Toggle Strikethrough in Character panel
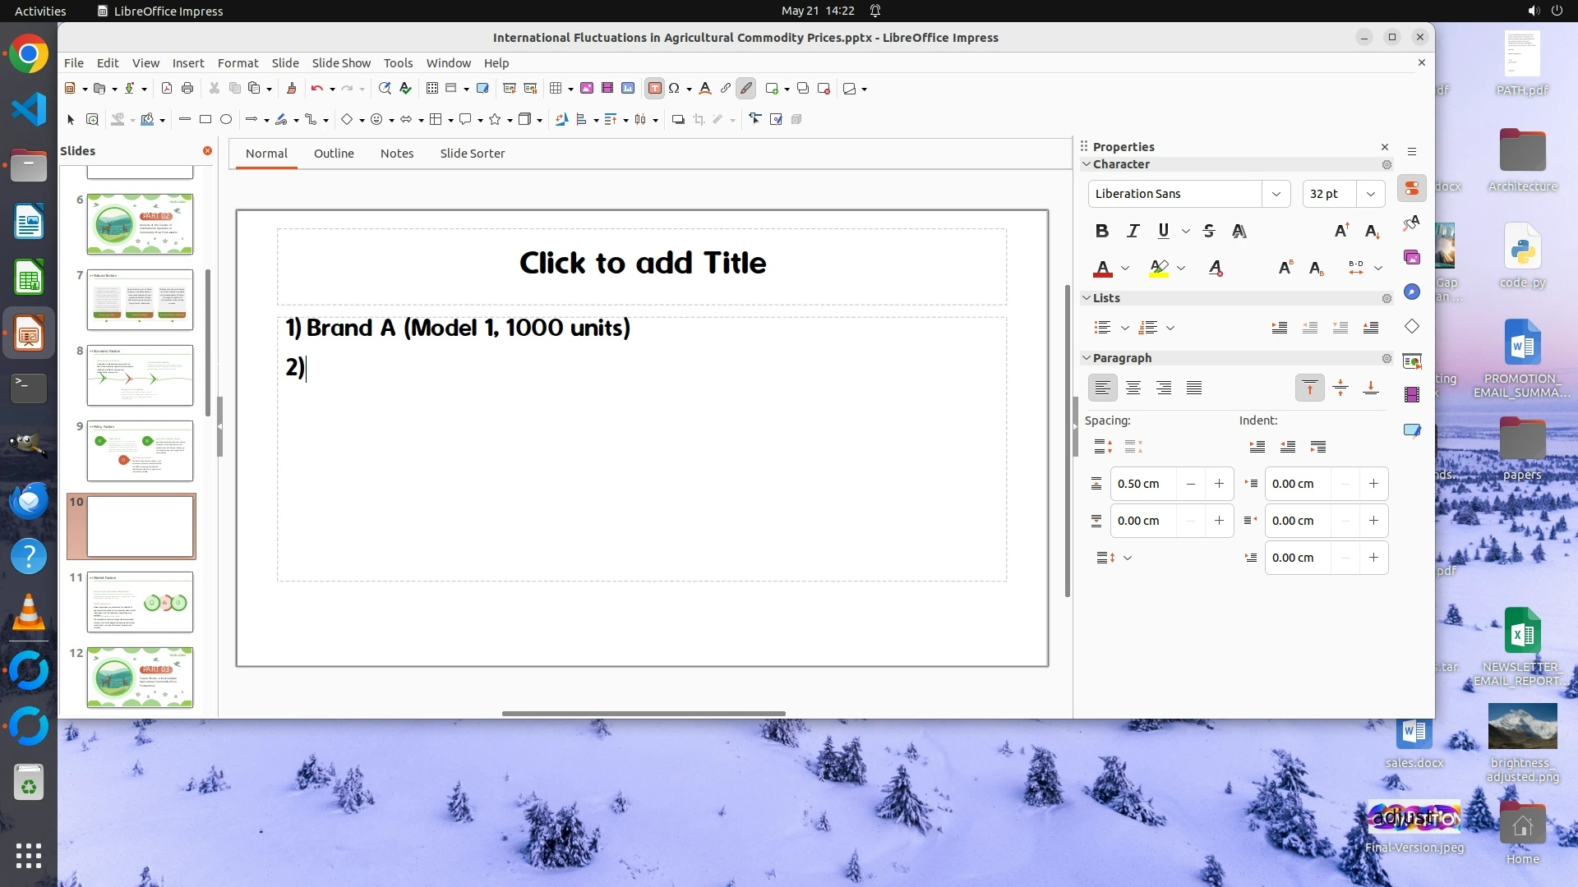This screenshot has width=1578, height=887. [x=1208, y=232]
